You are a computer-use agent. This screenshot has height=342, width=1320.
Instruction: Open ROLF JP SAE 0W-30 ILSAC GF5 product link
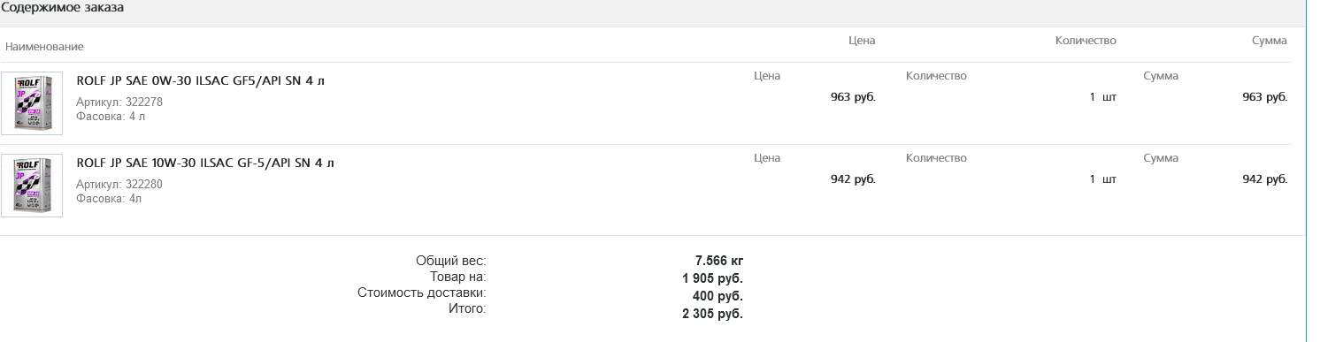(x=201, y=81)
